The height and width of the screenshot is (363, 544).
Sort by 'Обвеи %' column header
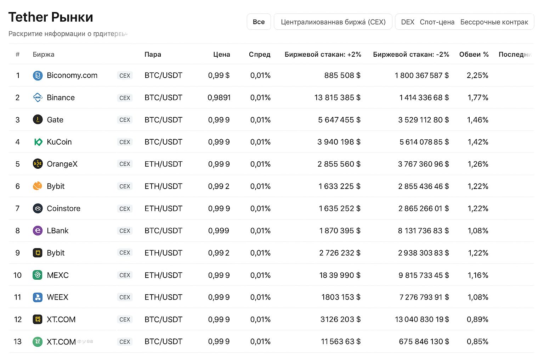point(474,55)
